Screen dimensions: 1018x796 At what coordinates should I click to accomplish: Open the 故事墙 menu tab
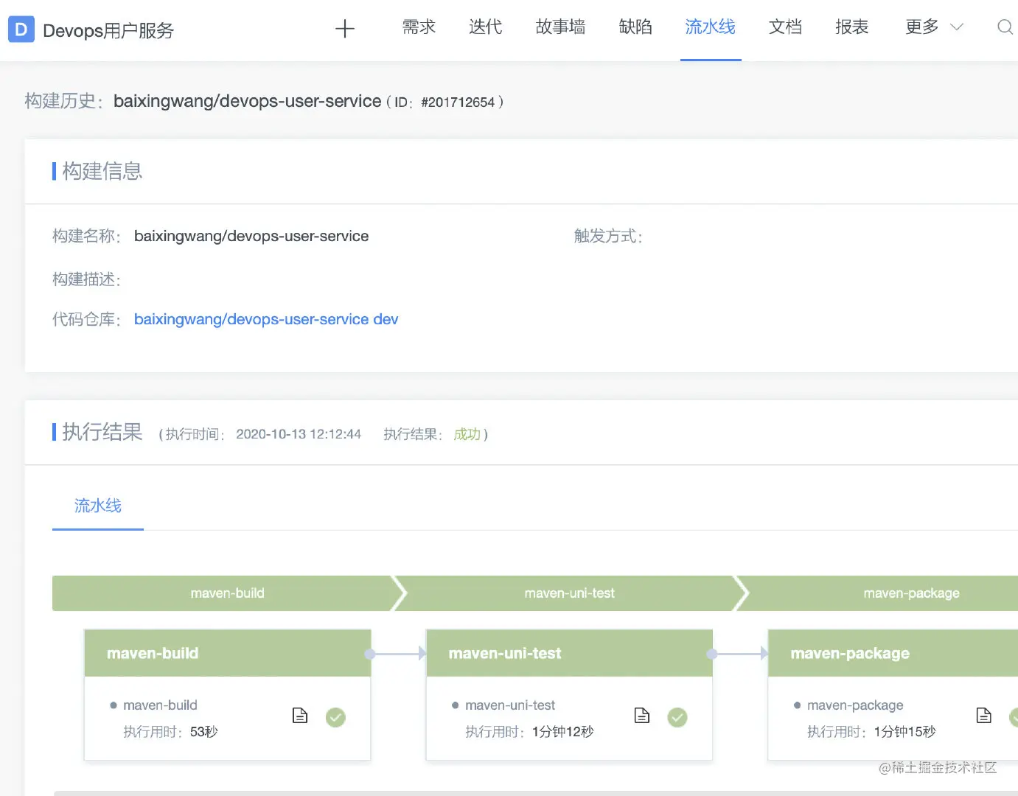point(560,27)
